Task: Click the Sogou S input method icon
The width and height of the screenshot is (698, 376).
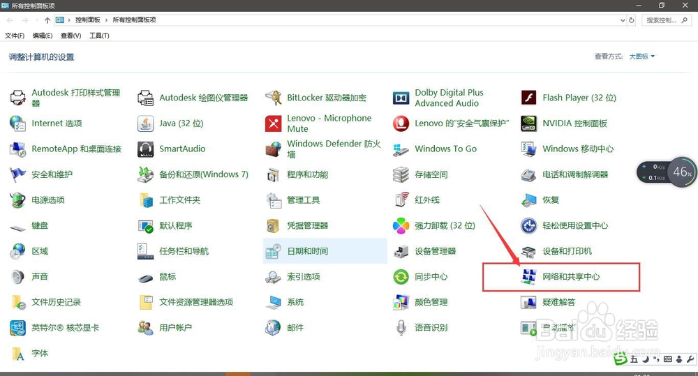Action: tap(621, 358)
